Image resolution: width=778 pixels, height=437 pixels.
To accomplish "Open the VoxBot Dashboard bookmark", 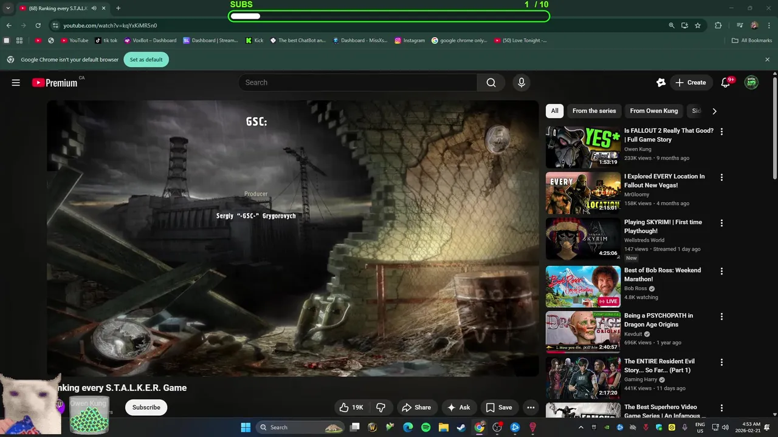I will (x=150, y=41).
